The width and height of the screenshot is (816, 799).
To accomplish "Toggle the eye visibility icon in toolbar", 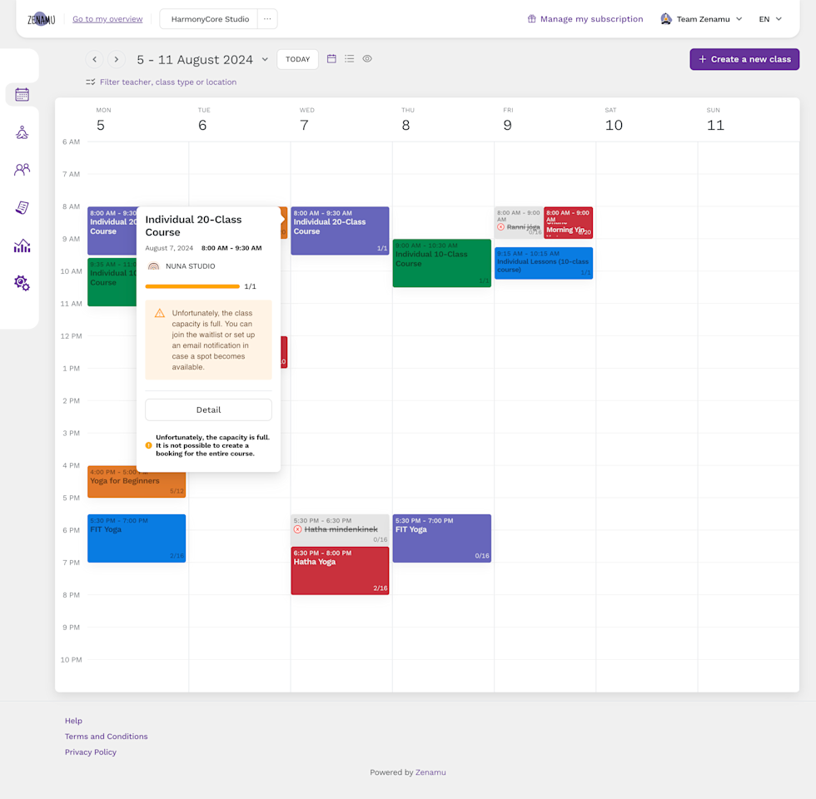I will [366, 59].
